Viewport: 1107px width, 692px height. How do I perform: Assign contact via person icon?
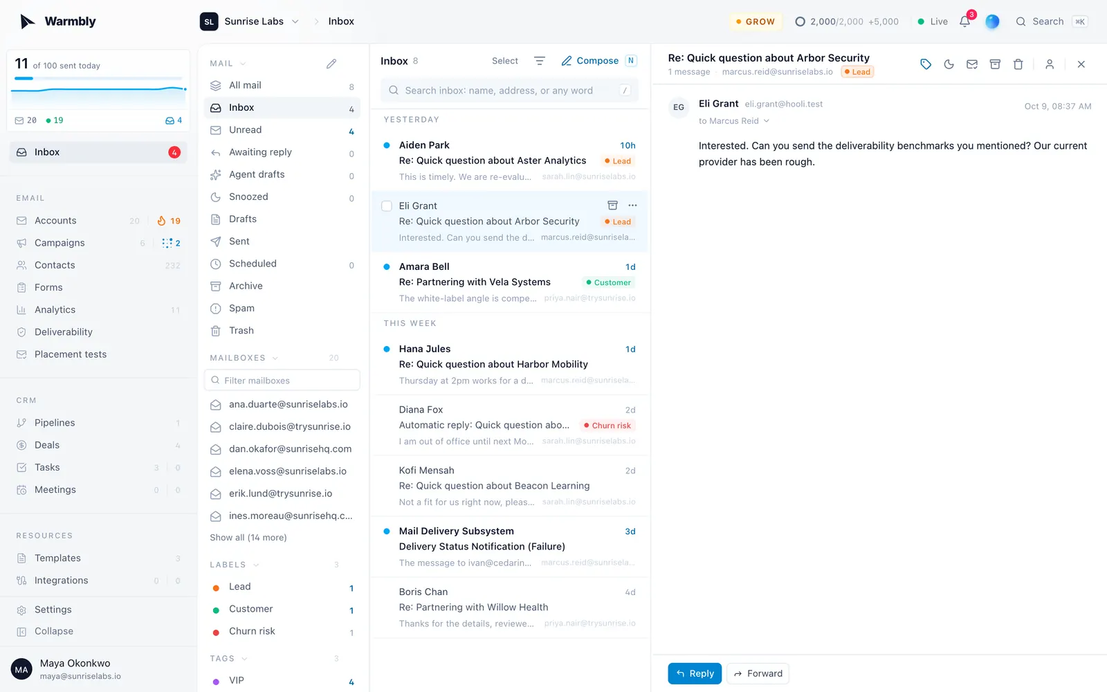click(x=1050, y=64)
